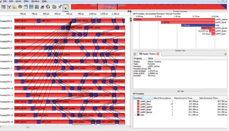Select the Process/CPU 12 row label

(7, 102)
